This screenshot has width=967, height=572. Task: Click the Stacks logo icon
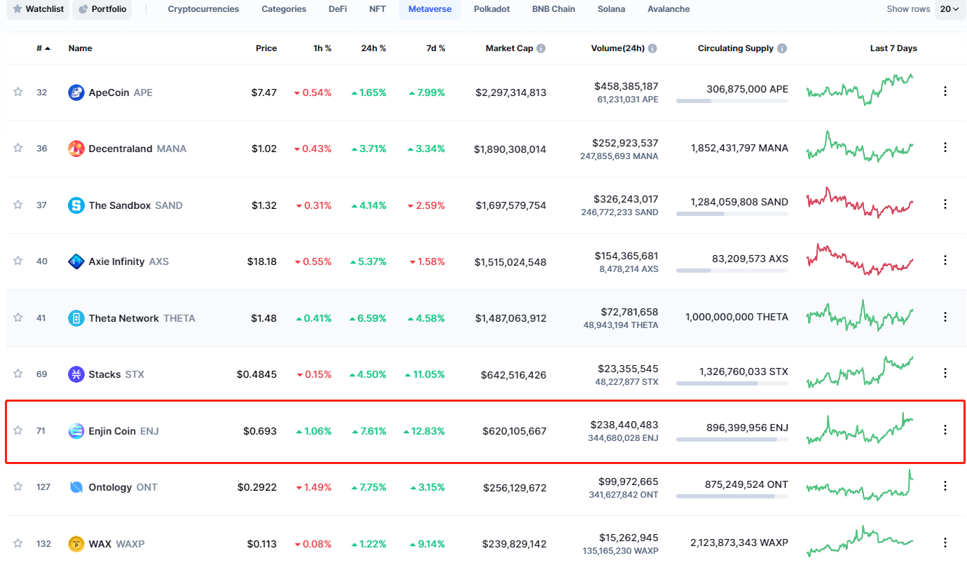76,374
